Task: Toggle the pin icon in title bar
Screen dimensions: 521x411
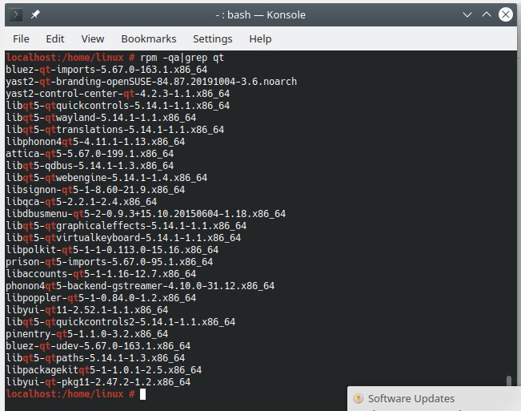Action: 35,14
